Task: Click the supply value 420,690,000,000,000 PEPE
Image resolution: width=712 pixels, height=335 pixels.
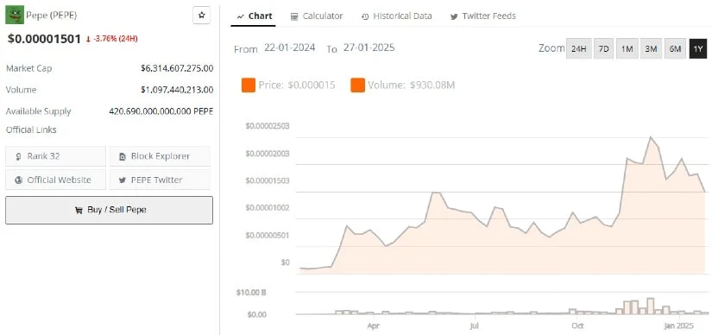Action: tap(161, 111)
